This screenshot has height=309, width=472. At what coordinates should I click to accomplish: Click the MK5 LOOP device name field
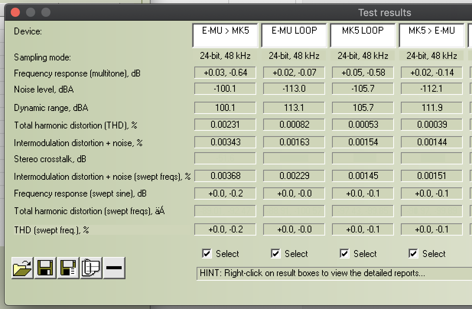coord(363,35)
